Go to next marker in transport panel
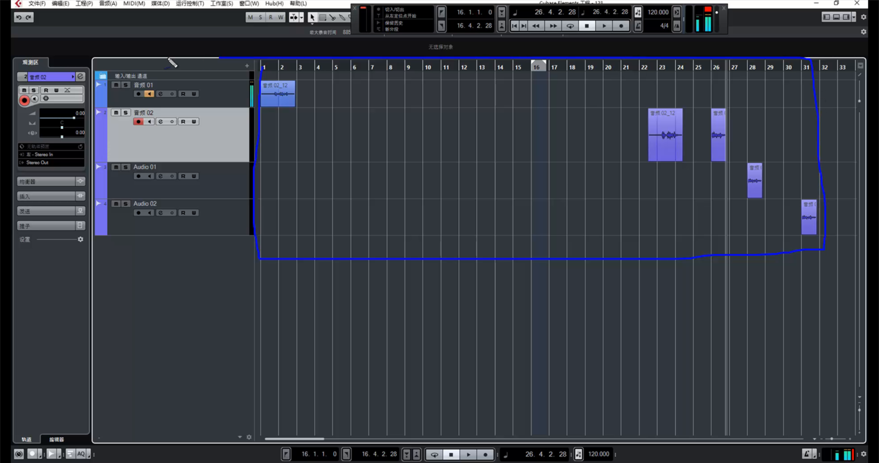 pos(524,26)
